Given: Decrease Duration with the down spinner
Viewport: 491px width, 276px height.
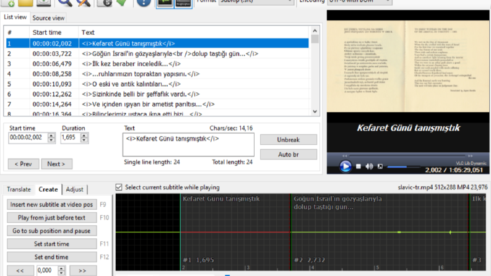Looking at the screenshot, I should (x=84, y=140).
